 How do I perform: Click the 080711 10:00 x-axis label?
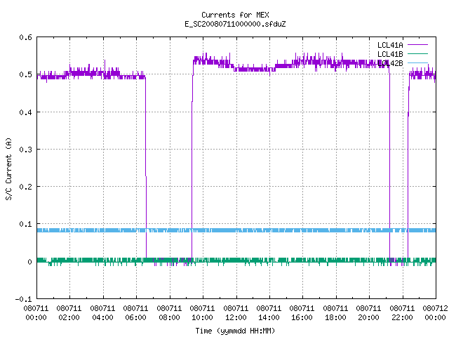click(202, 313)
